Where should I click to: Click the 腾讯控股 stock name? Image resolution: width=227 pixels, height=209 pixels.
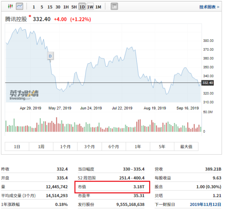(x=16, y=19)
